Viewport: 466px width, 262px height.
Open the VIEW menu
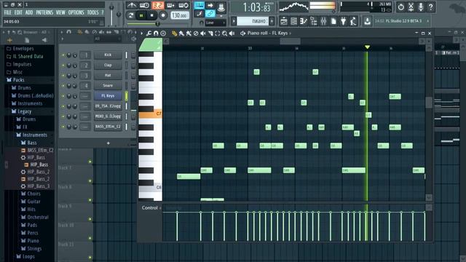(x=60, y=12)
